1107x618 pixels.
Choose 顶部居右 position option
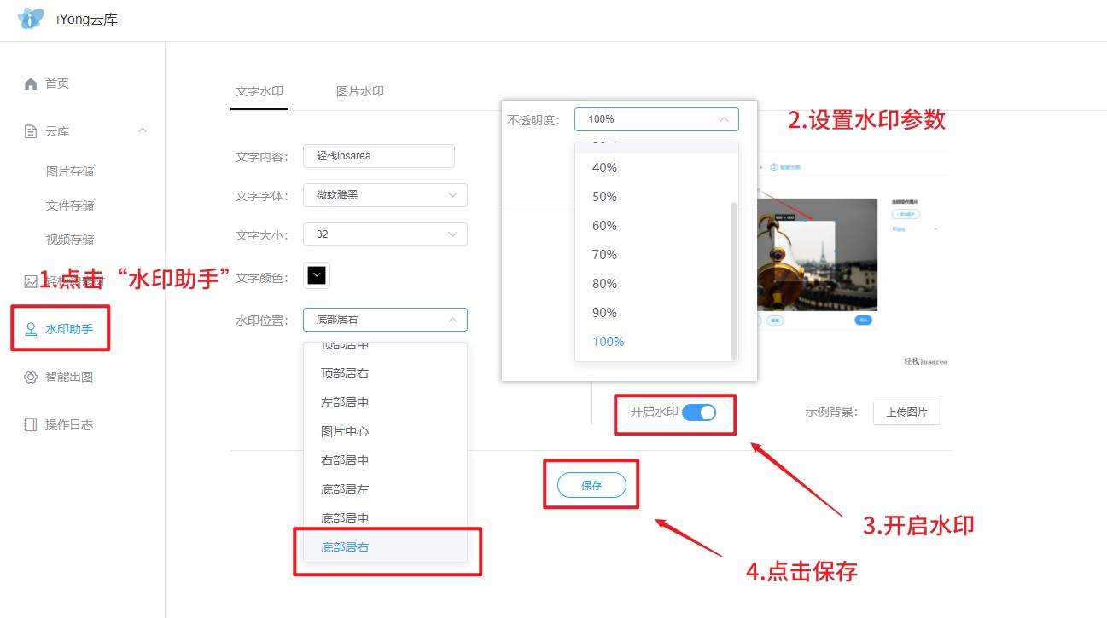[385, 373]
